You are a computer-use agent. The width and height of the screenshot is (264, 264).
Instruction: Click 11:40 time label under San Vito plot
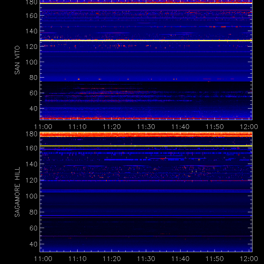(x=180, y=127)
